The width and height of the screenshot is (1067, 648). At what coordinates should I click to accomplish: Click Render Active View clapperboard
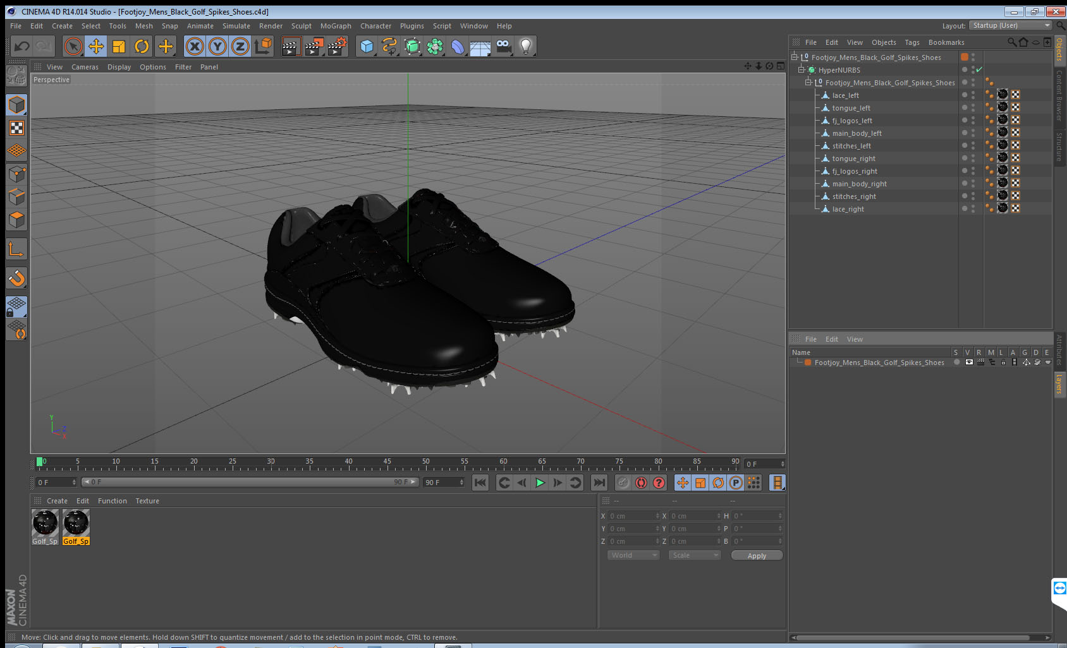[x=291, y=46]
